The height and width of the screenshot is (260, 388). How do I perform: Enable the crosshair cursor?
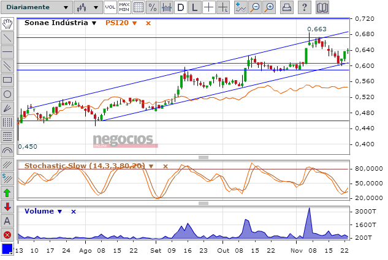coord(209,7)
